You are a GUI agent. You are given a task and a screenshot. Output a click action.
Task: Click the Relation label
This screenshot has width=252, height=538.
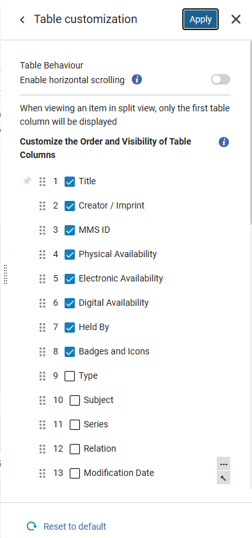click(x=100, y=448)
